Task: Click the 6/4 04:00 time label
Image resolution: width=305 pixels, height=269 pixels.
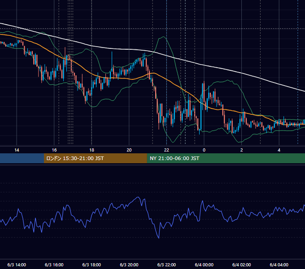Action: [x=279, y=265]
